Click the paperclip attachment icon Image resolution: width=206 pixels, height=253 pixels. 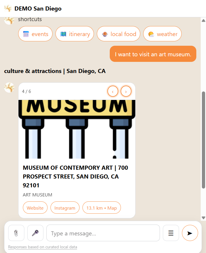point(16,233)
